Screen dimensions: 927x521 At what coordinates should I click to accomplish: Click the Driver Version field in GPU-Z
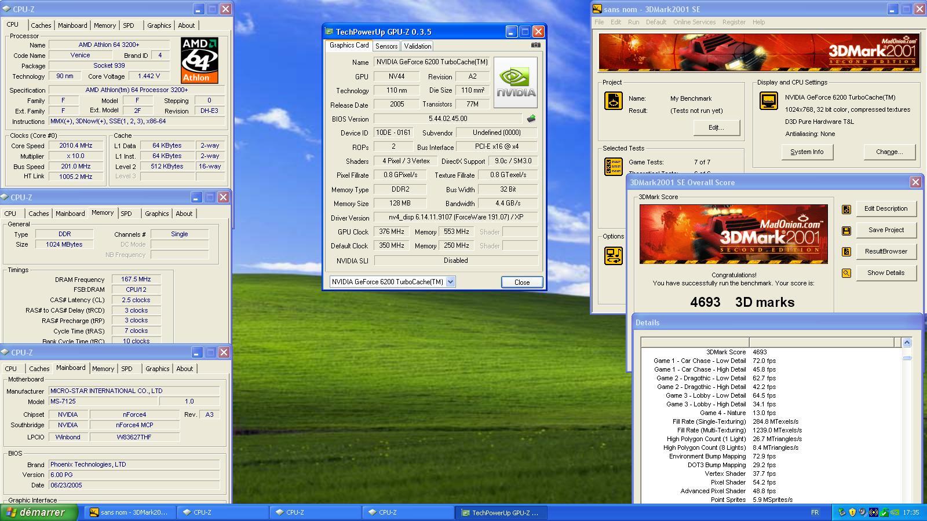(x=455, y=217)
